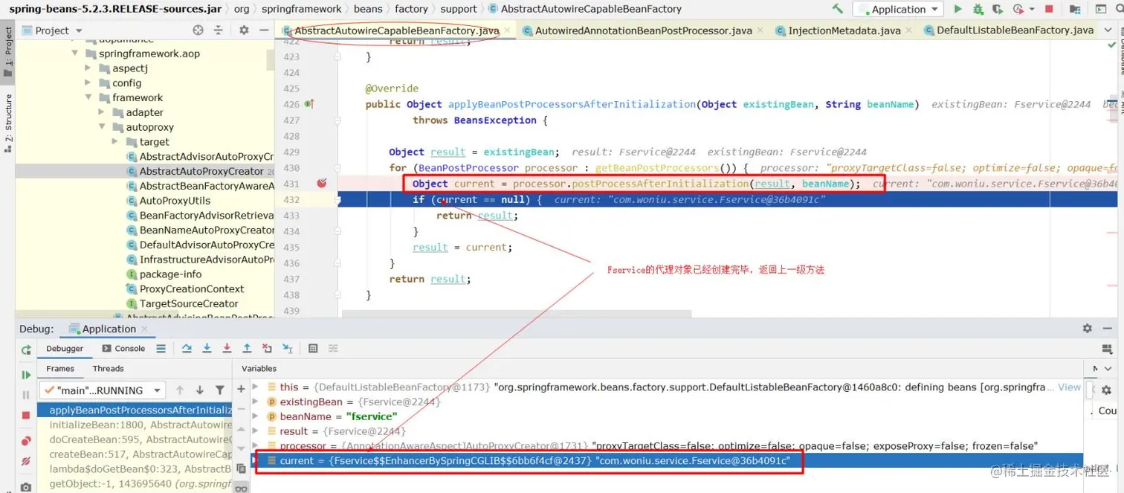Click the copy/duplicate watch icon

point(241,468)
